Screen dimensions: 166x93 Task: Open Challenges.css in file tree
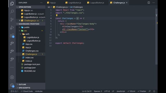point(31,51)
